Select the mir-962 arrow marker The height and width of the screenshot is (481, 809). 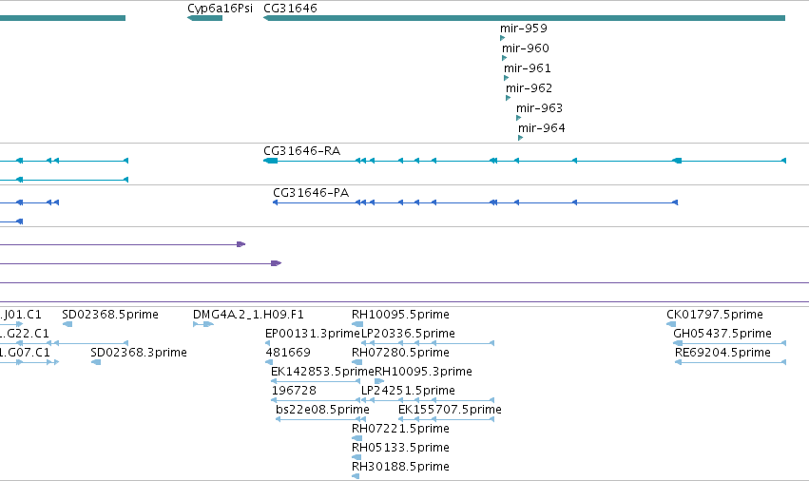click(x=509, y=98)
